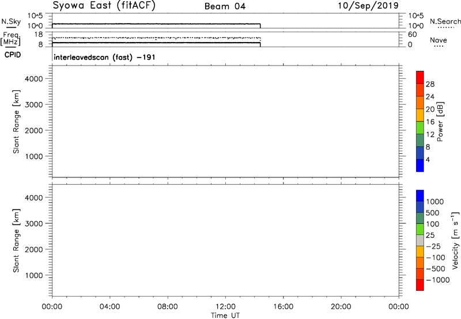Click inside the empty power plot panel
Viewport: 461px width, 319px height.
(225, 121)
